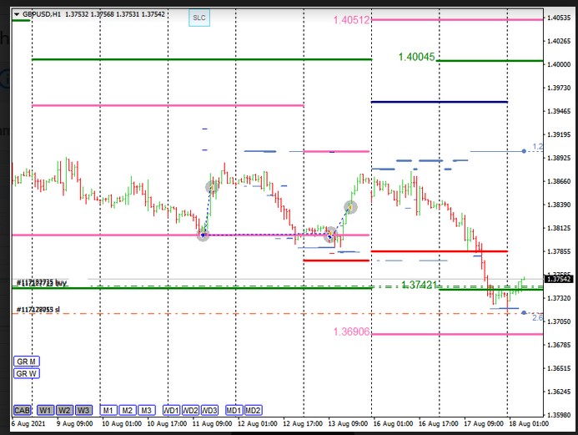Click the SLC button on chart
This screenshot has width=578, height=435.
[199, 17]
